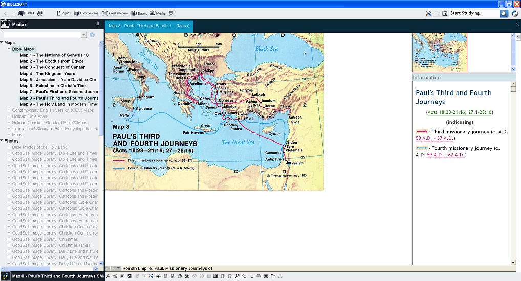
Task: Click the print icon at the end of bottom toolbar
Action: [280, 276]
